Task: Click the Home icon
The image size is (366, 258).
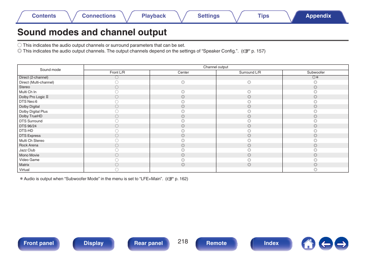Action: 308,244
